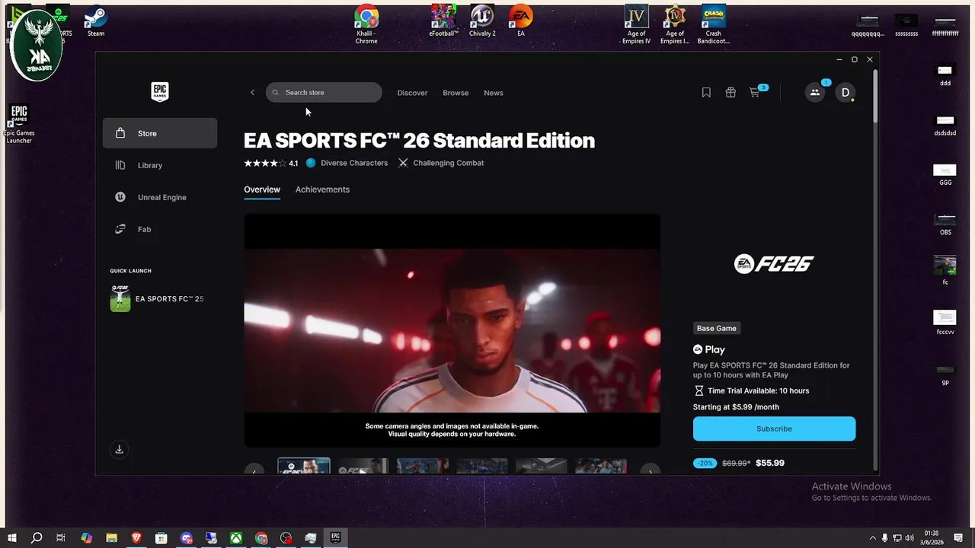Click the Epic Games logo in sidebar

[x=160, y=92]
